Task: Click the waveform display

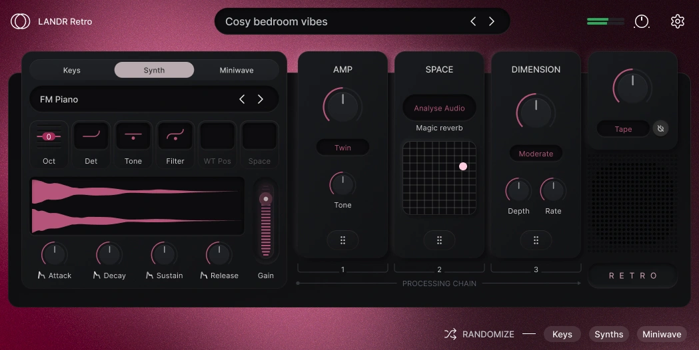Action: click(137, 206)
